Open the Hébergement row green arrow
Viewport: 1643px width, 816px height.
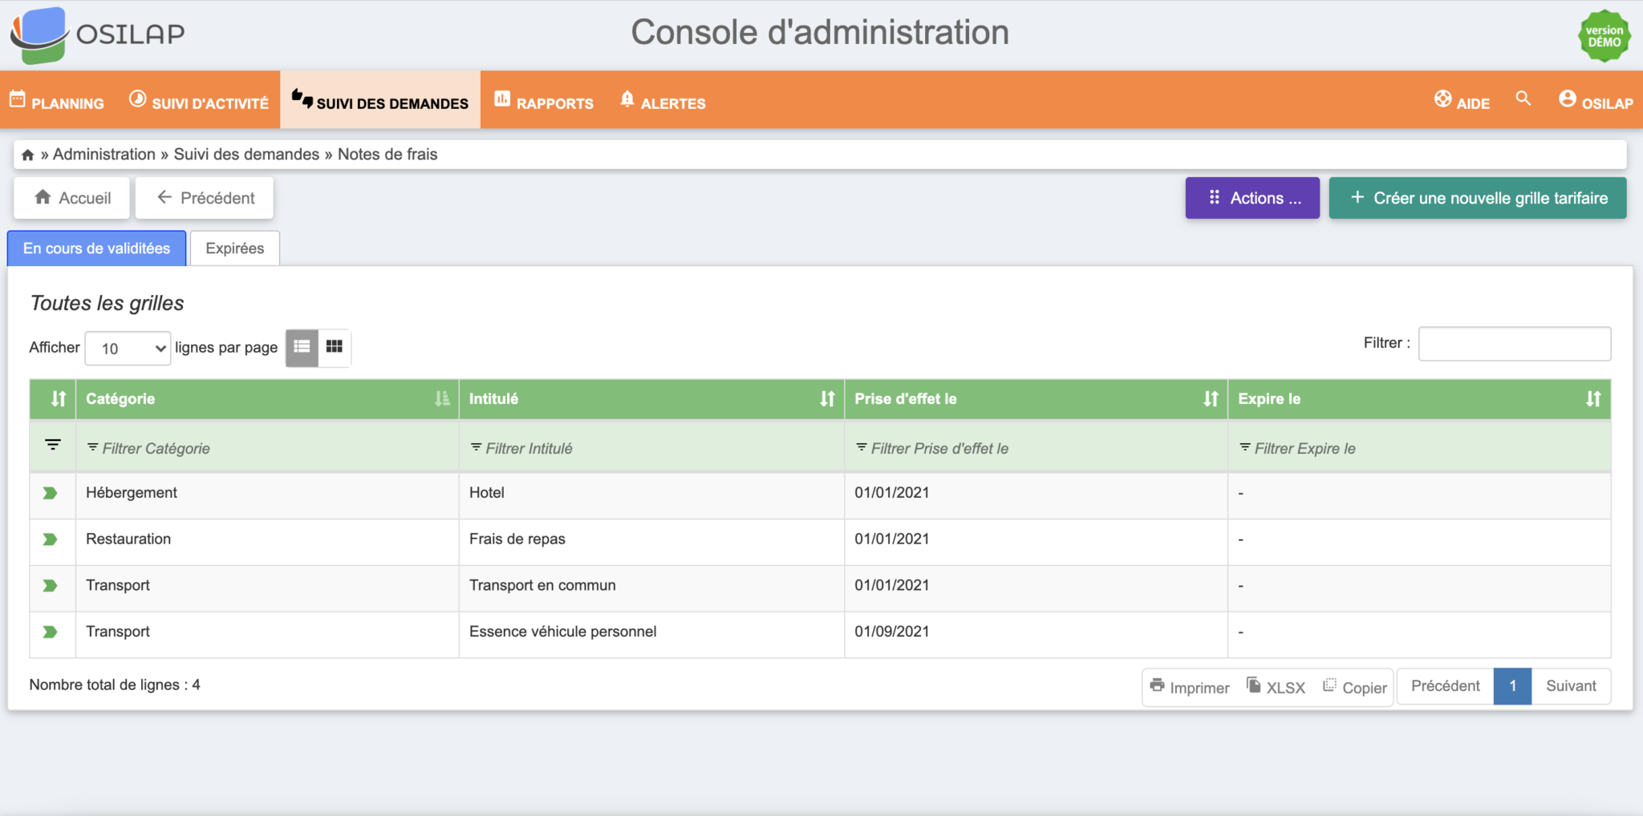click(x=50, y=493)
